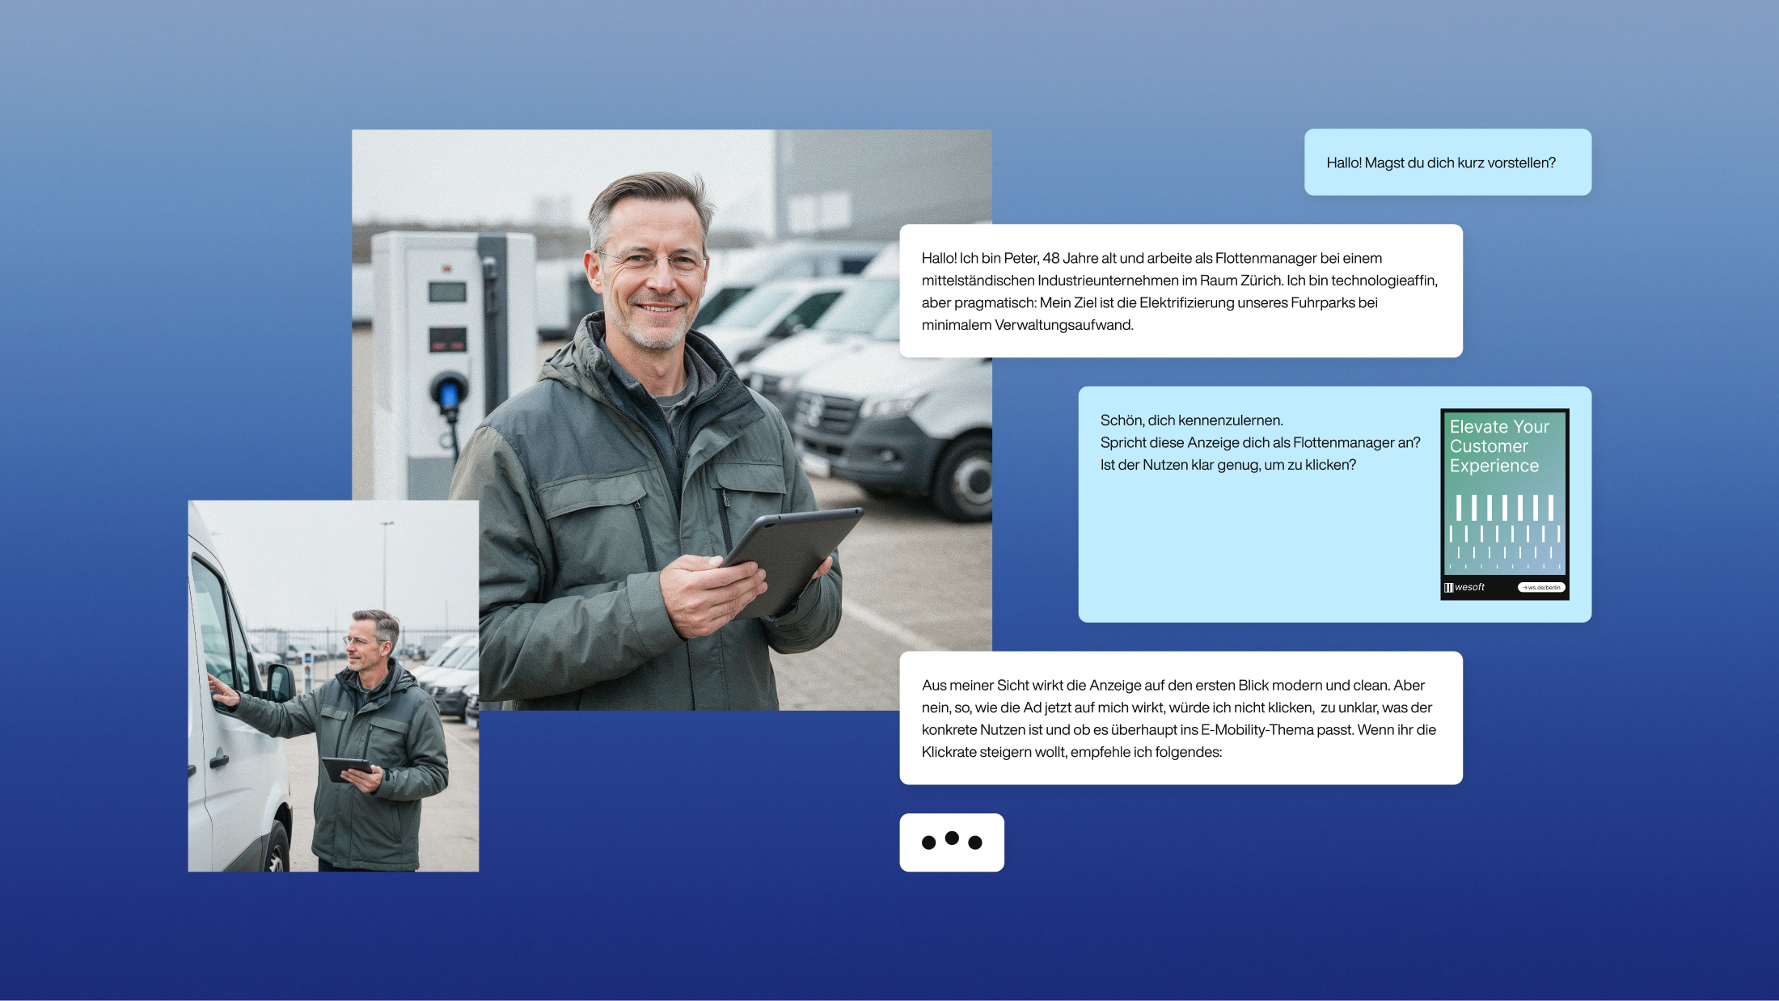The image size is (1779, 1001).
Task: Open the large portrait photo of Peter
Action: click(x=671, y=388)
